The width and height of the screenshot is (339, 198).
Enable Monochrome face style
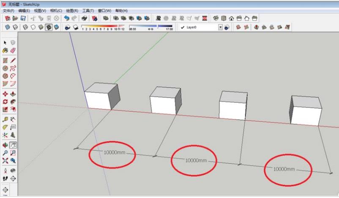pyautogui.click(x=56, y=27)
